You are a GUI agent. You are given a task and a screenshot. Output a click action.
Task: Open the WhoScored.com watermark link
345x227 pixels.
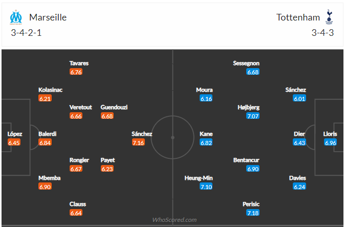[x=174, y=220]
